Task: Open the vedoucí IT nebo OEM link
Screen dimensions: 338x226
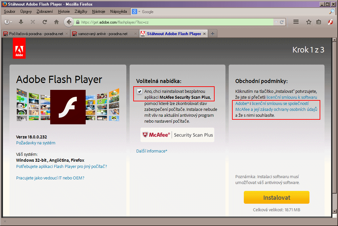Action: click(x=50, y=178)
